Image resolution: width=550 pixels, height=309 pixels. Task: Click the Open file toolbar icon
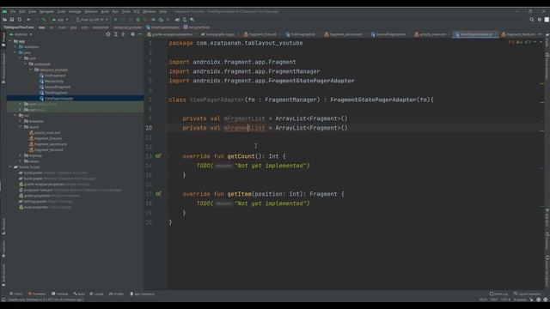(x=4, y=20)
